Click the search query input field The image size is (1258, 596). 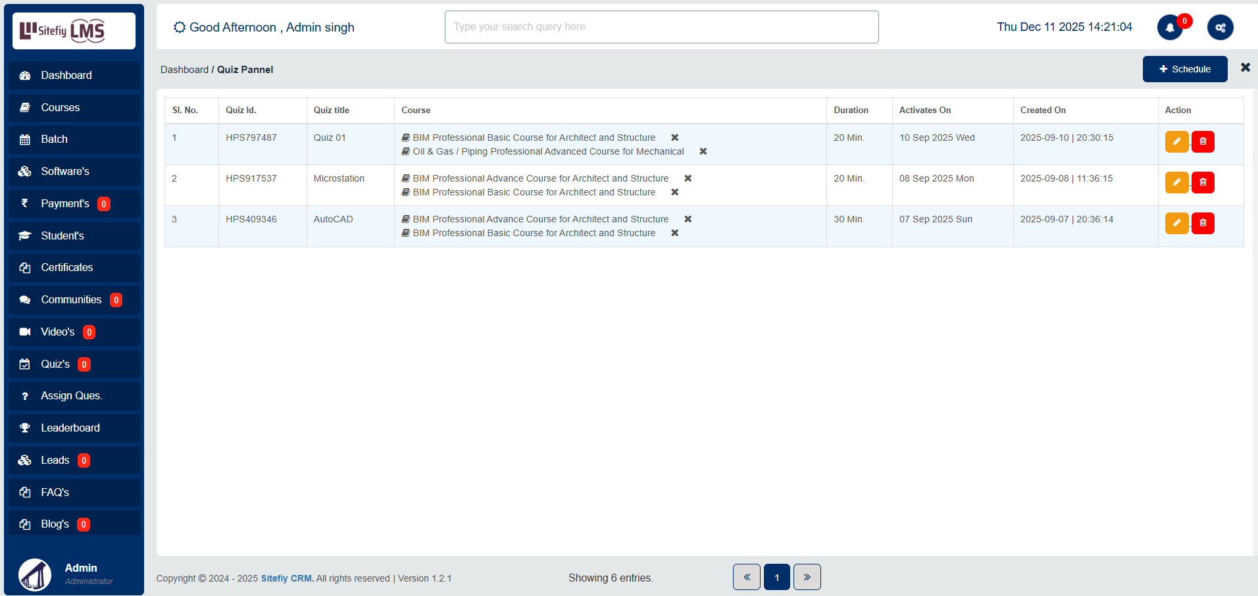pos(661,27)
